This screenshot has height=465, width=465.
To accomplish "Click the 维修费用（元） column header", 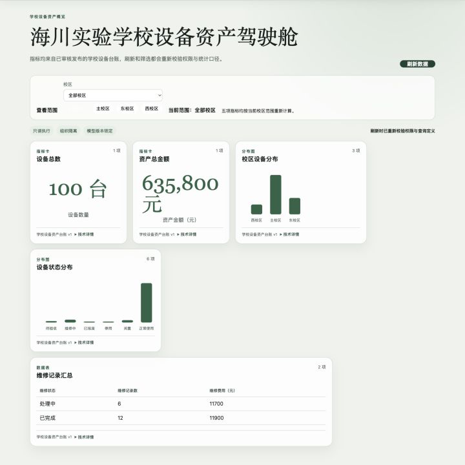I will (222, 391).
